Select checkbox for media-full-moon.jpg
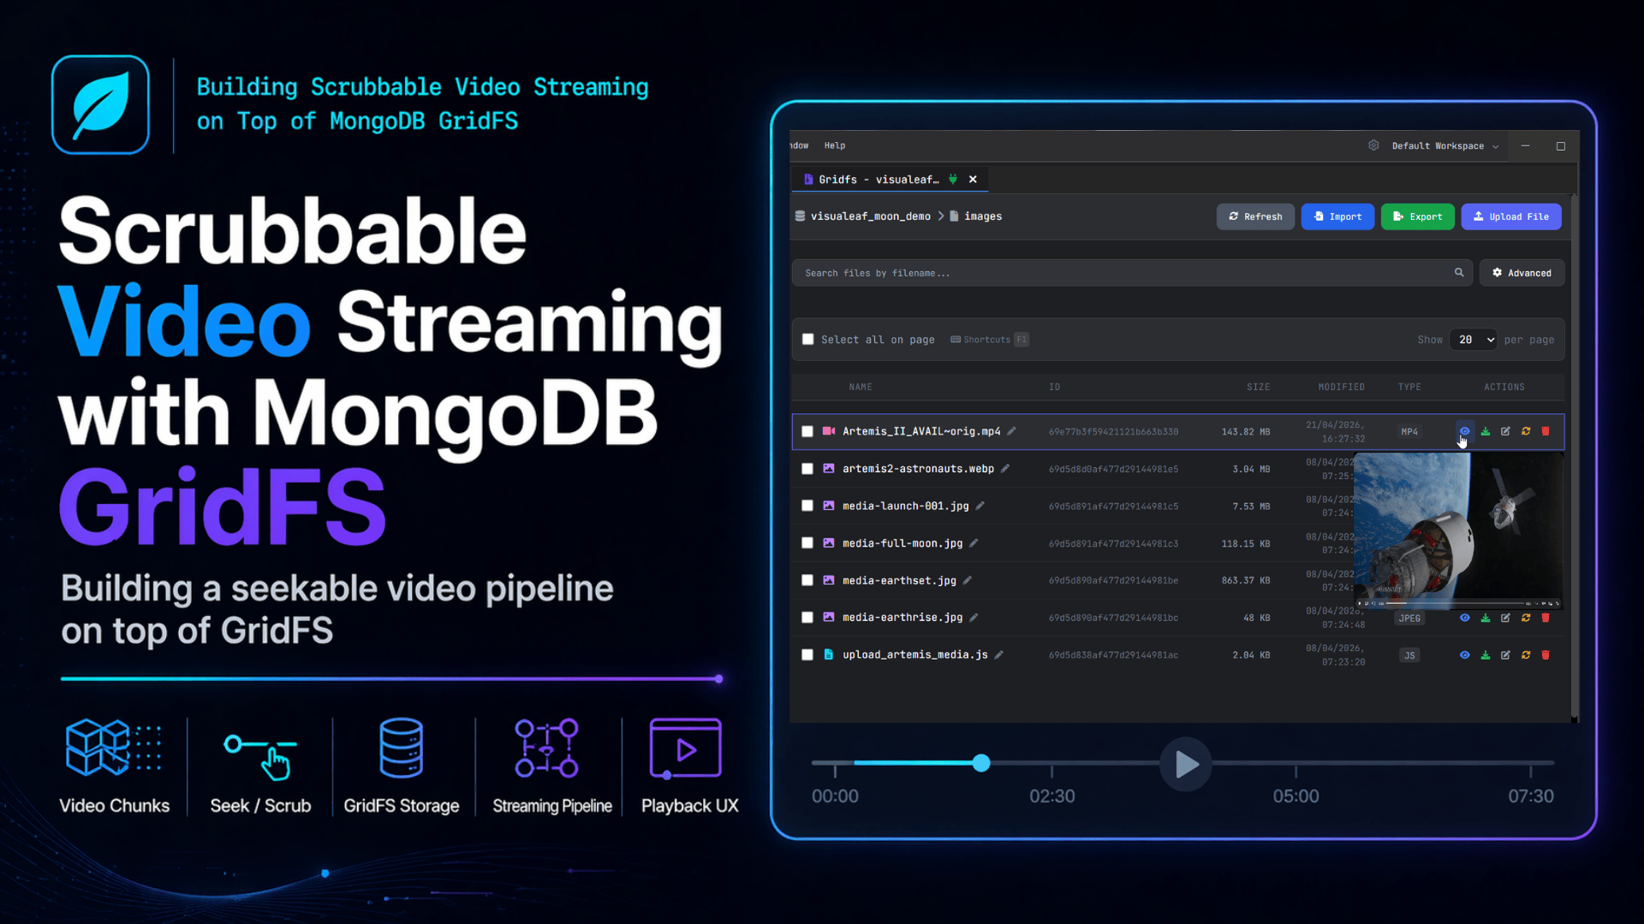This screenshot has width=1644, height=924. tap(807, 543)
